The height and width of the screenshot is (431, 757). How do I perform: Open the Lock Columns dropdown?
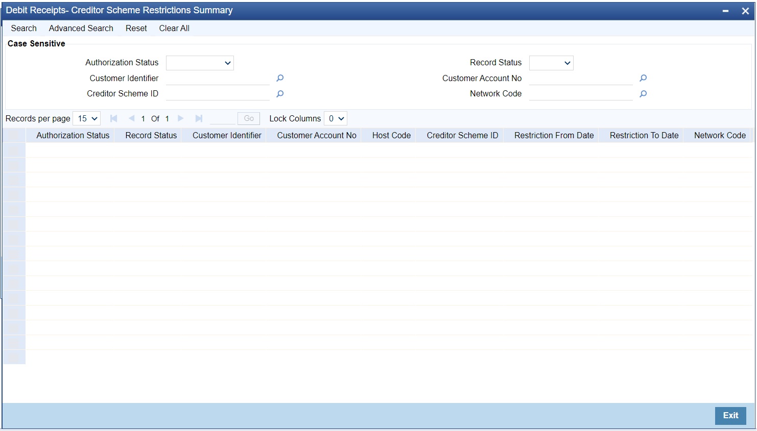point(336,118)
